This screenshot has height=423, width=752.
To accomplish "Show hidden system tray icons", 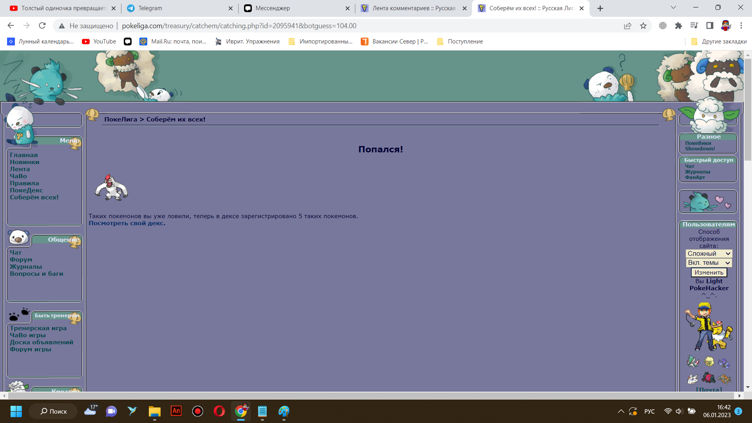I will click(x=621, y=411).
